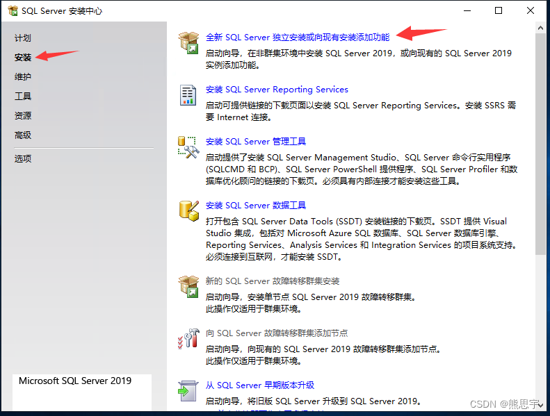Open the 计划 page in the sidebar
The image size is (550, 416).
[x=23, y=38]
